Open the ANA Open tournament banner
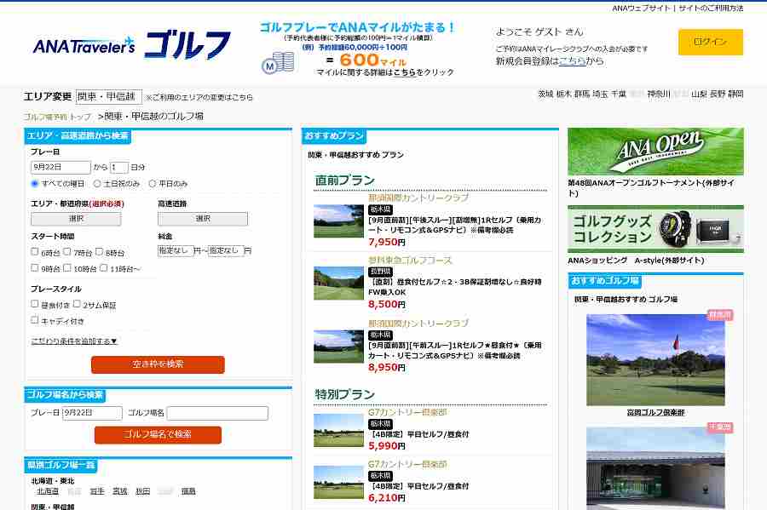767x510 pixels. click(655, 152)
